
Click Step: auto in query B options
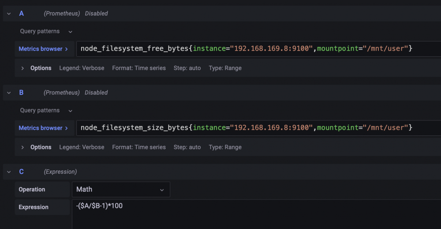[x=187, y=147]
